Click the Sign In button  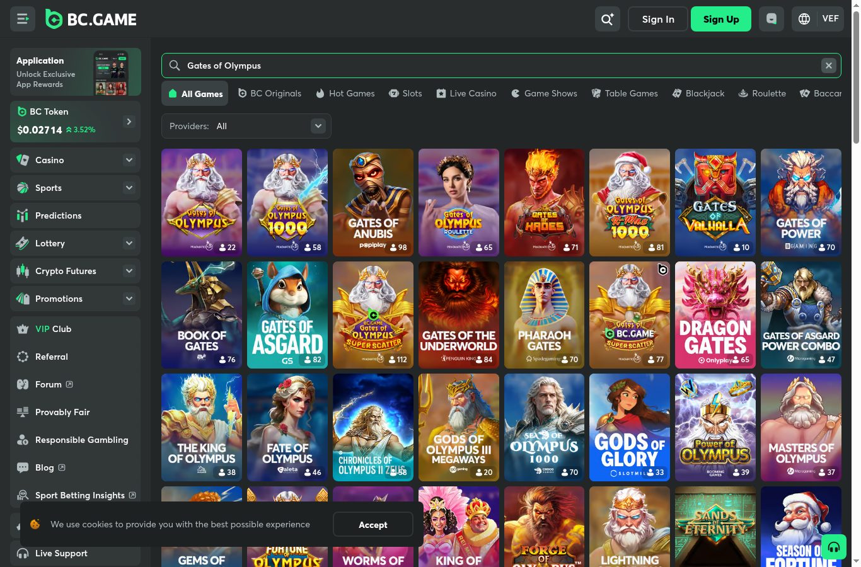(x=658, y=19)
